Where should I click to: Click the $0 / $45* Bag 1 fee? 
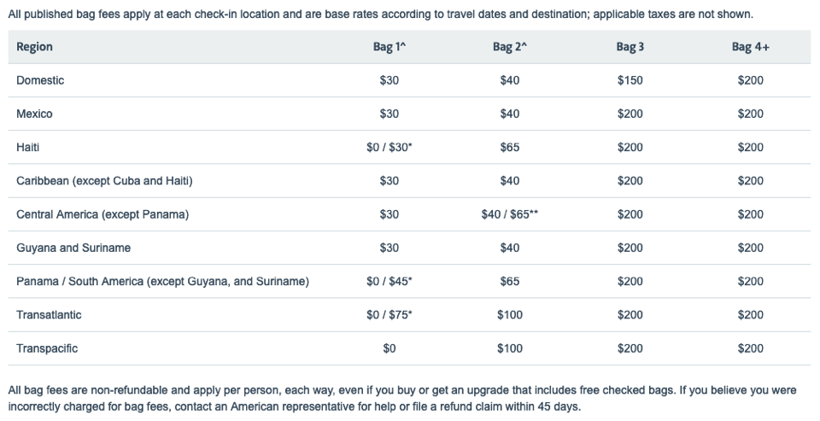click(389, 281)
